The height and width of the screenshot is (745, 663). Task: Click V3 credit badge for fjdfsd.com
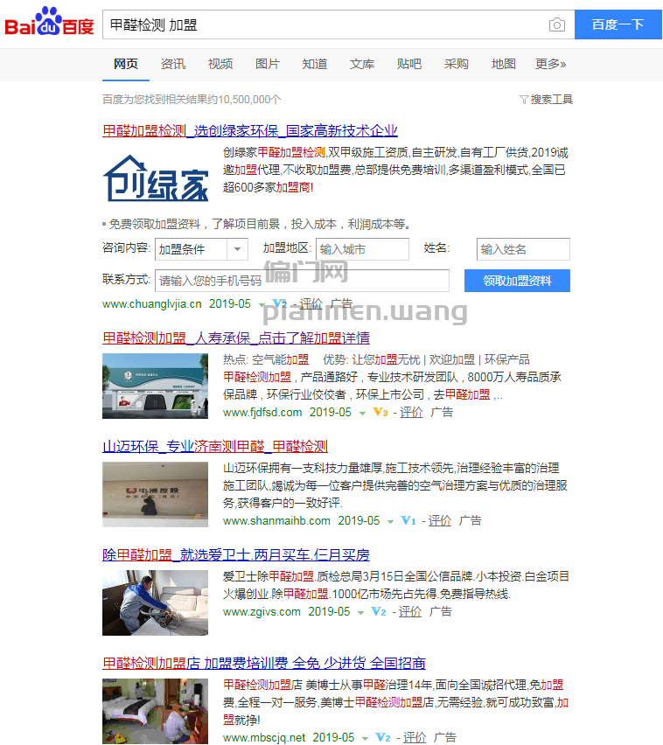[380, 412]
